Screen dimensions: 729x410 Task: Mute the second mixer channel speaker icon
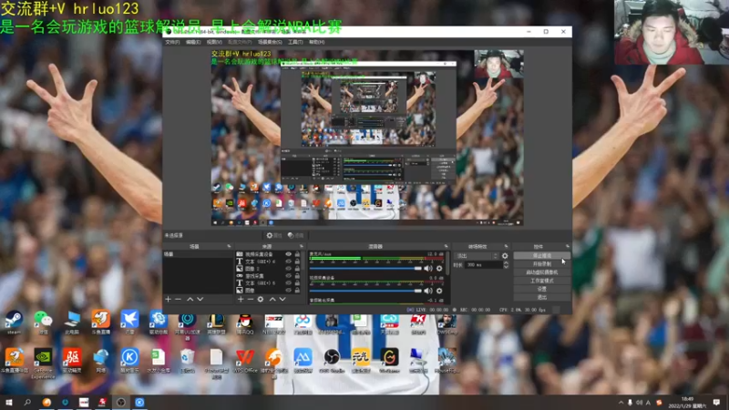[428, 291]
